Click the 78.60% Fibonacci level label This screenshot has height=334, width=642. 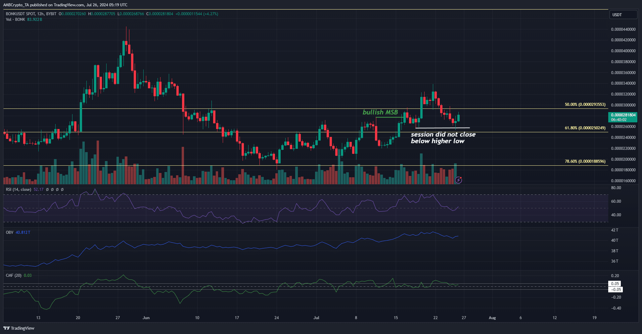[585, 161]
